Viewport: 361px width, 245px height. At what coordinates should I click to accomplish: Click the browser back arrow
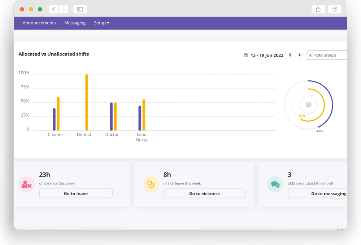coord(53,9)
